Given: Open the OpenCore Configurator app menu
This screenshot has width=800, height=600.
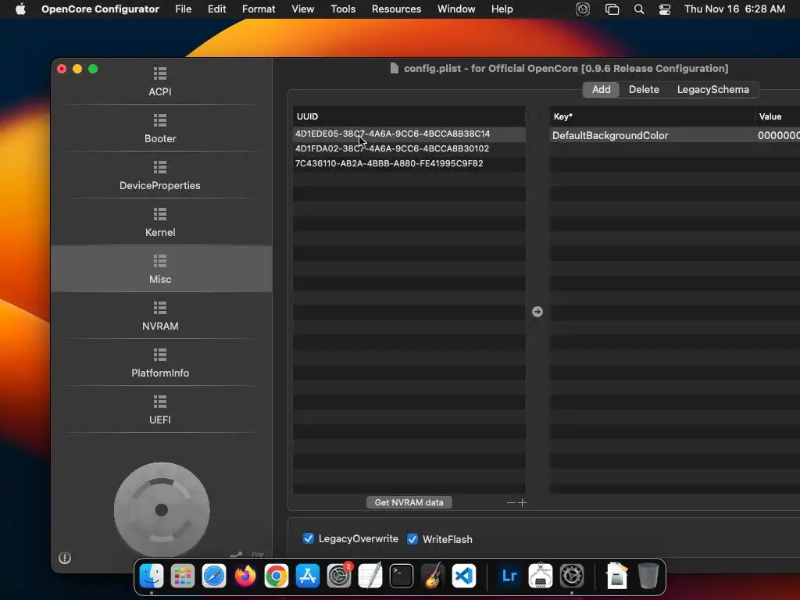Looking at the screenshot, I should click(x=100, y=9).
